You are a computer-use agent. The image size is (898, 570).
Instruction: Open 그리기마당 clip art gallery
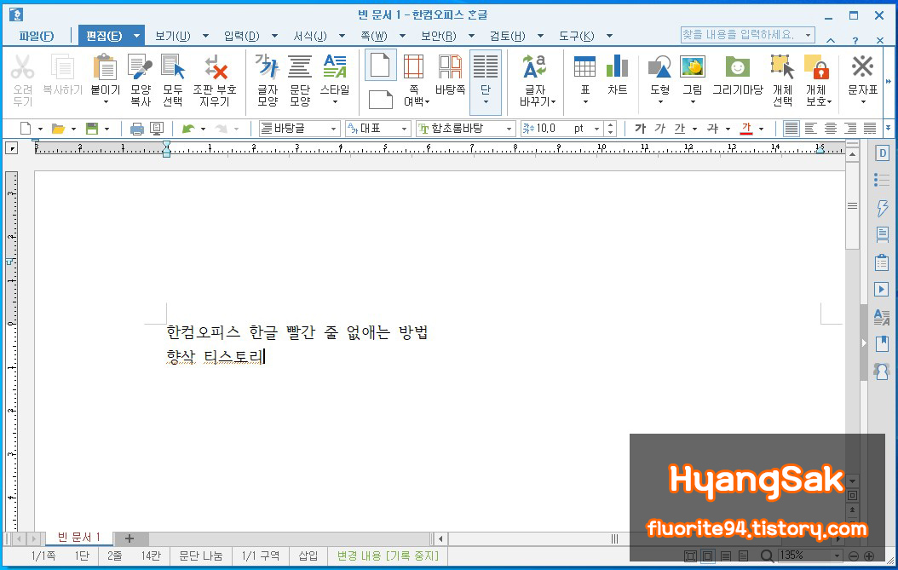(x=738, y=67)
